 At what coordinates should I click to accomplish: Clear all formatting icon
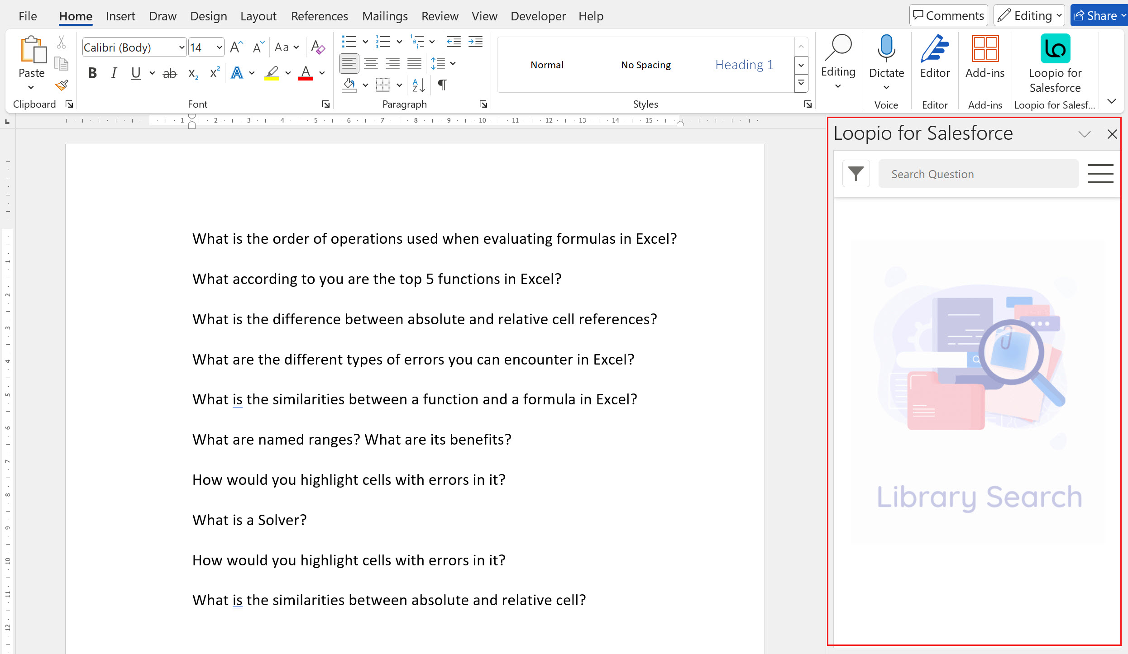tap(318, 47)
